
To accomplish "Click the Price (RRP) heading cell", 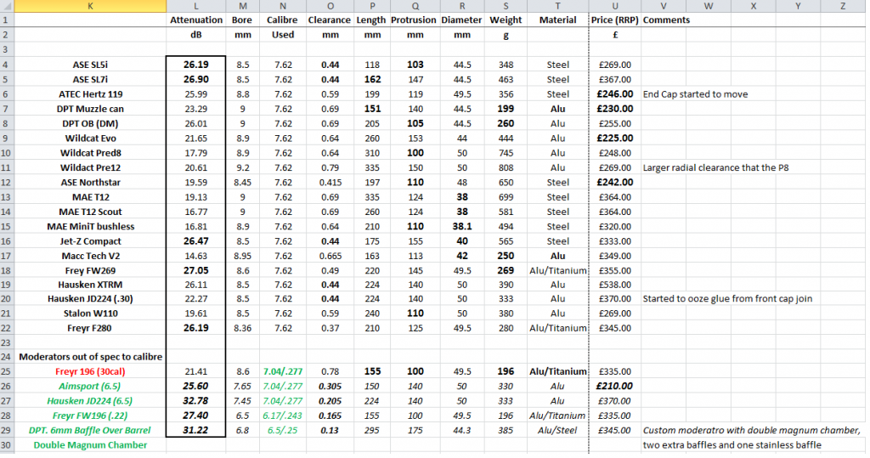I will pos(614,20).
